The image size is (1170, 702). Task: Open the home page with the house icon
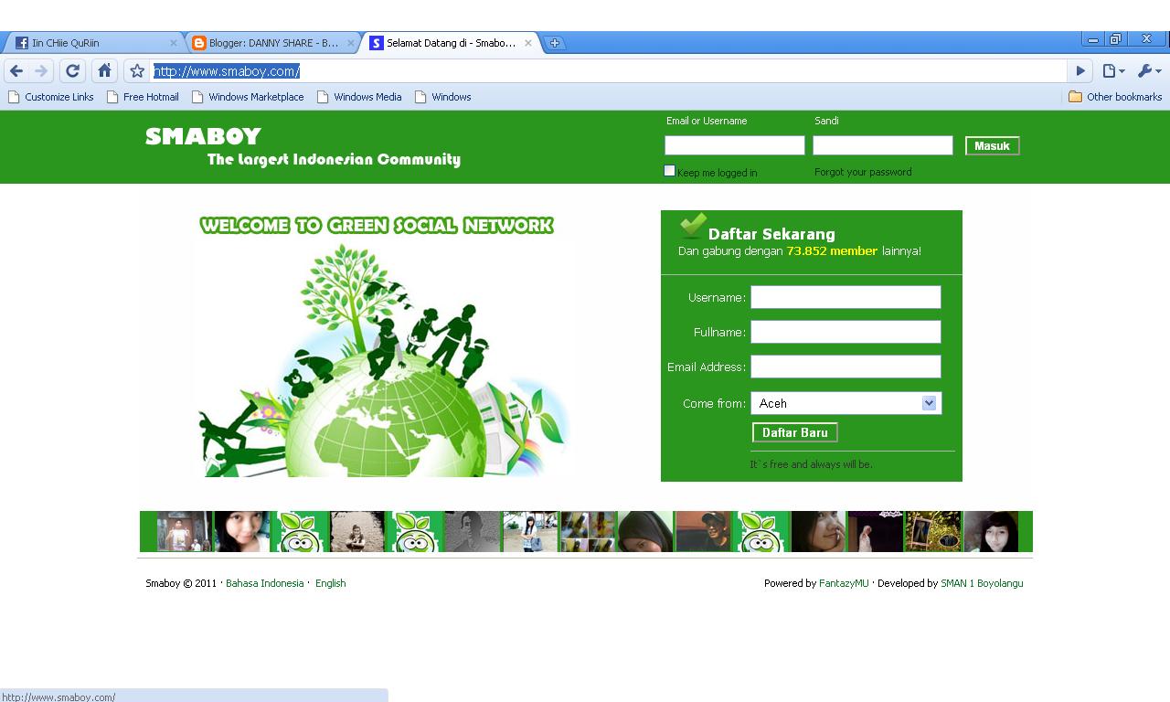coord(105,70)
